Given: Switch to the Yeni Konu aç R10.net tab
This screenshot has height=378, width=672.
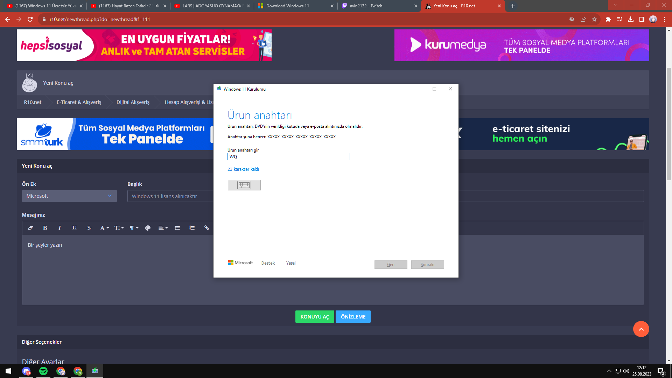Looking at the screenshot, I should 463,6.
